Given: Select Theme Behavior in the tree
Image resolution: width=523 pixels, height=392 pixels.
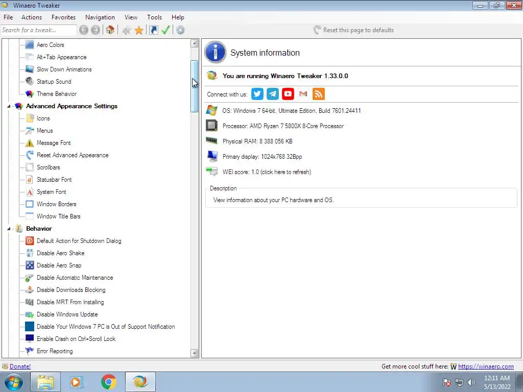Looking at the screenshot, I should tap(57, 94).
